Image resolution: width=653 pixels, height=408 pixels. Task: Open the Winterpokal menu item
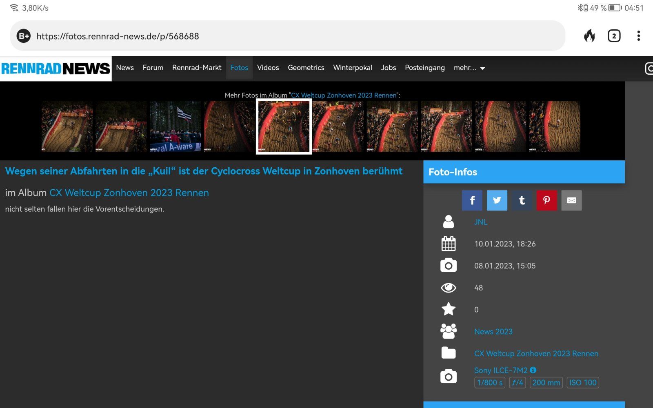pyautogui.click(x=353, y=68)
